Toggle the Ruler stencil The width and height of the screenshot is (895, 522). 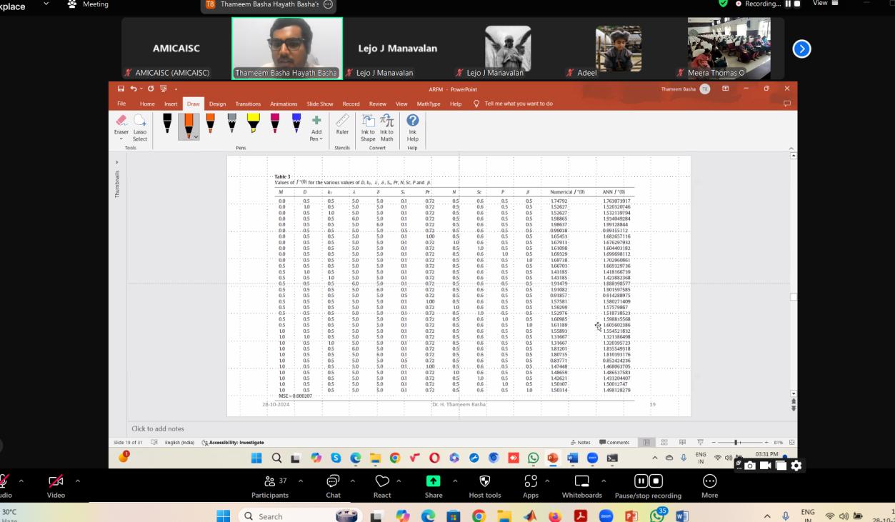[342, 125]
